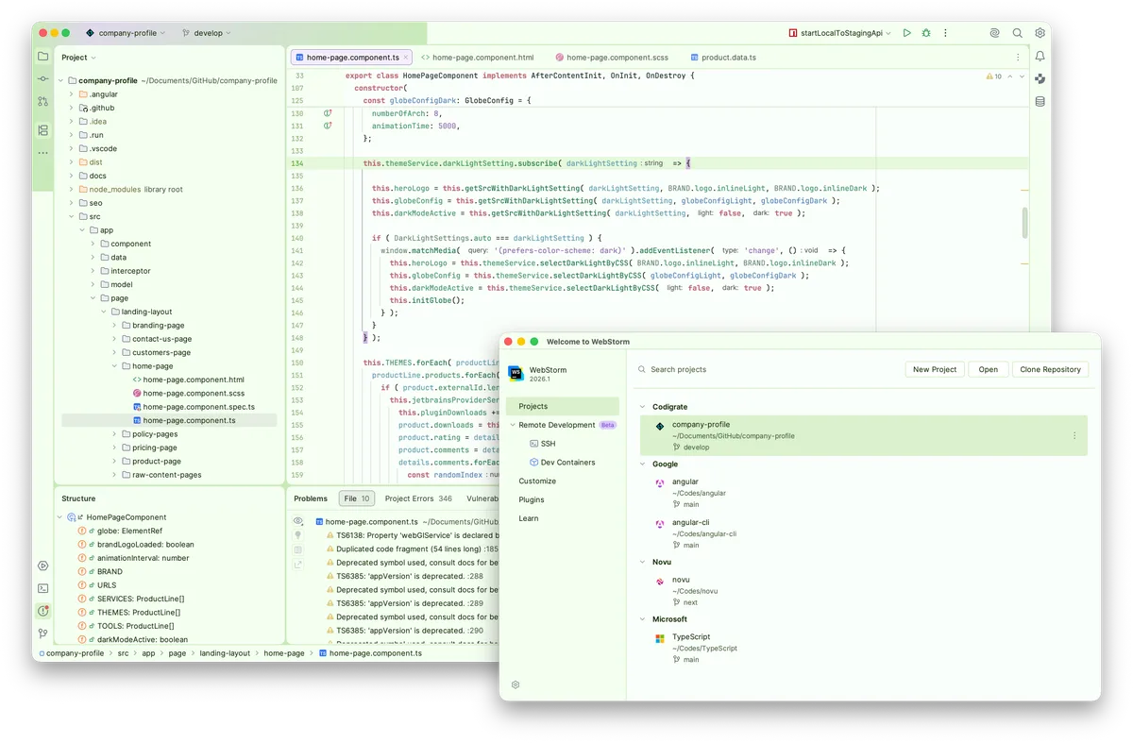
Task: Collapse the Google project group
Action: coord(644,464)
